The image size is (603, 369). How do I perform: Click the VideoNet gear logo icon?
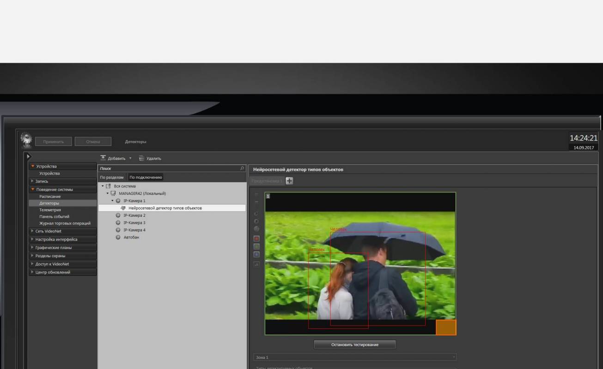coord(27,140)
